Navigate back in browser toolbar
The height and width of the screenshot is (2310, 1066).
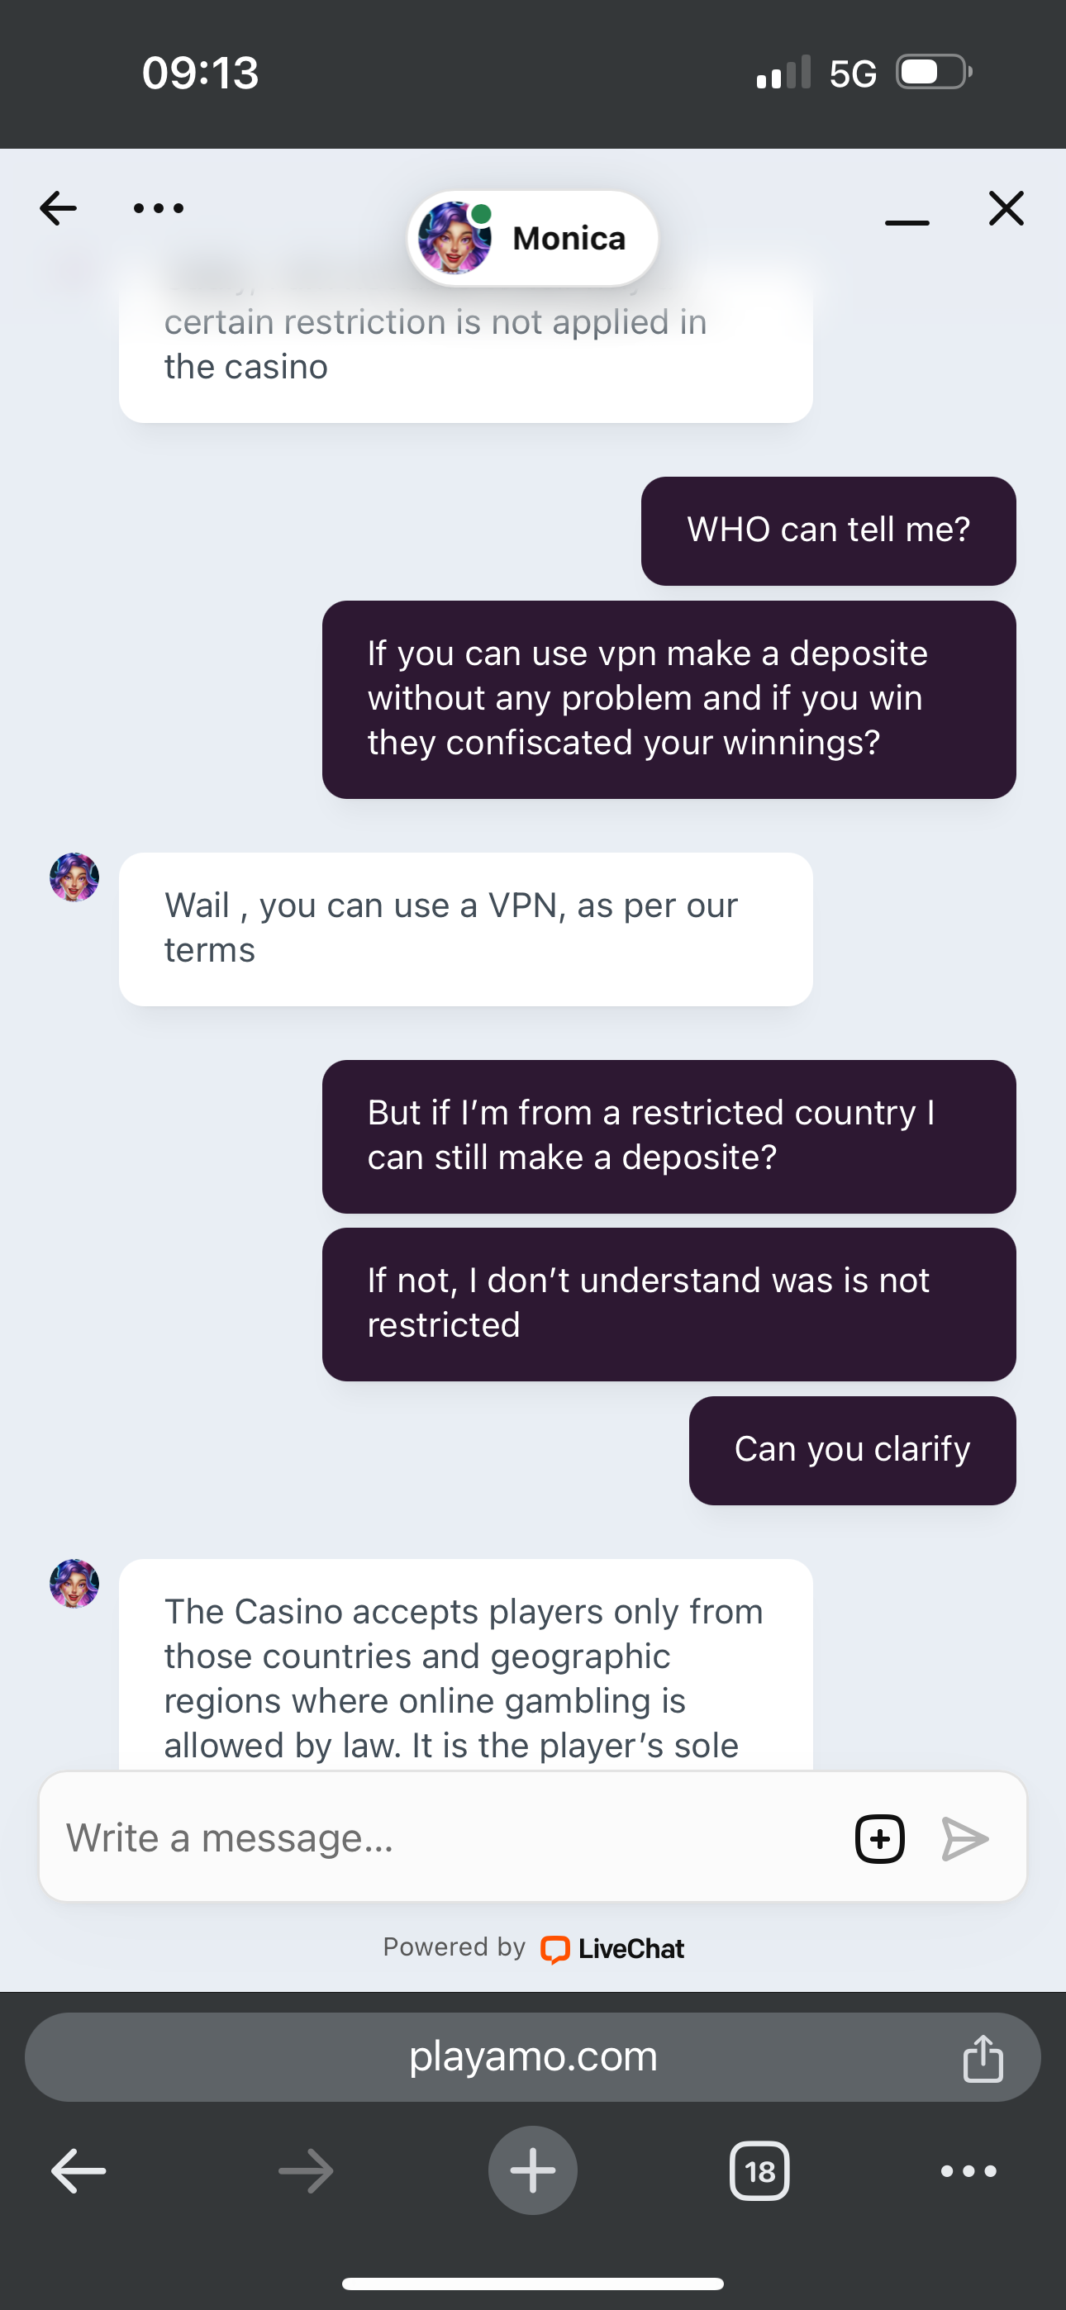(x=79, y=2171)
